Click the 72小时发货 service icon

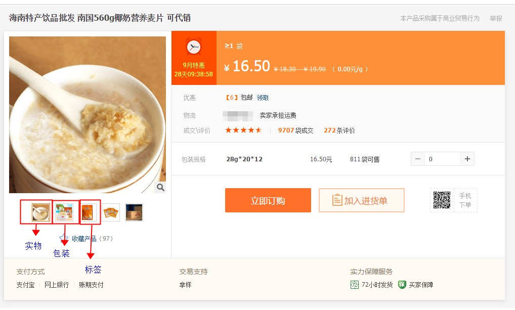355,285
